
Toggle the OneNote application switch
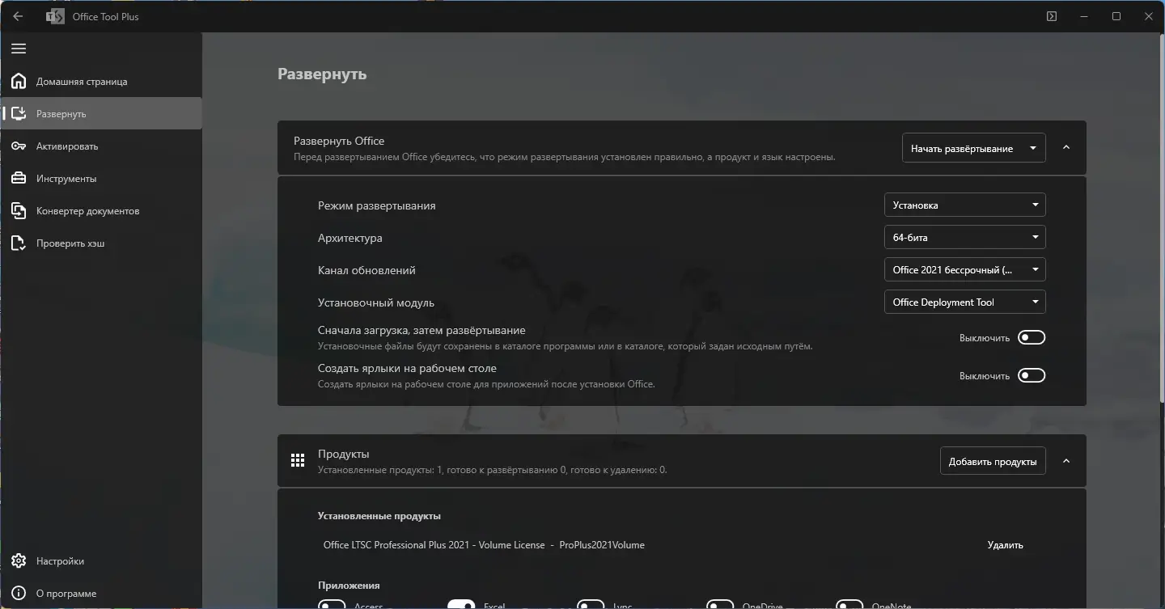pyautogui.click(x=849, y=605)
